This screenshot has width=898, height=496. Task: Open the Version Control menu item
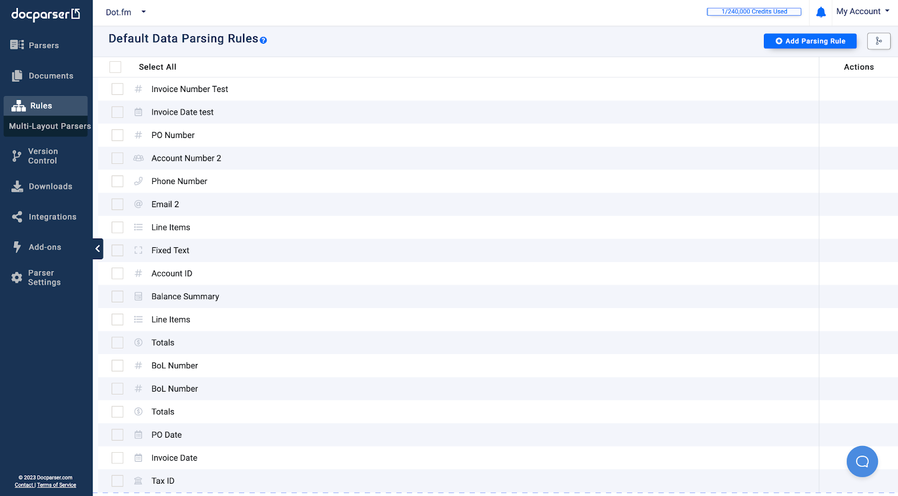pyautogui.click(x=43, y=156)
